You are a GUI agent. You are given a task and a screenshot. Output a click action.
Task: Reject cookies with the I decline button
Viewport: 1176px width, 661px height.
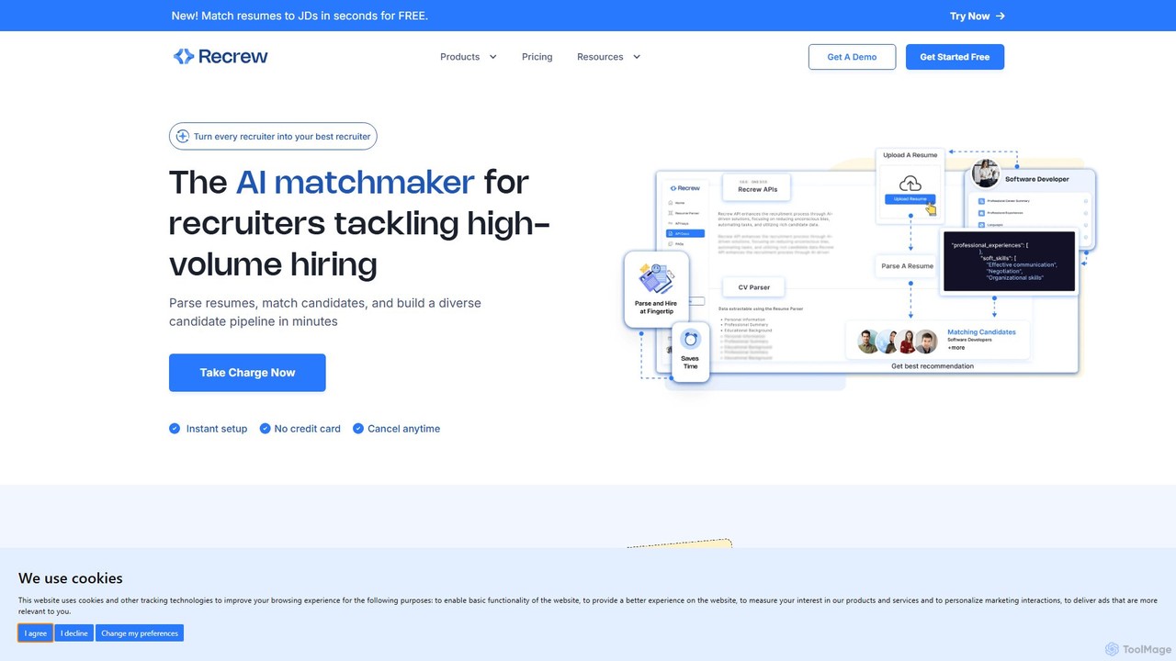point(74,633)
